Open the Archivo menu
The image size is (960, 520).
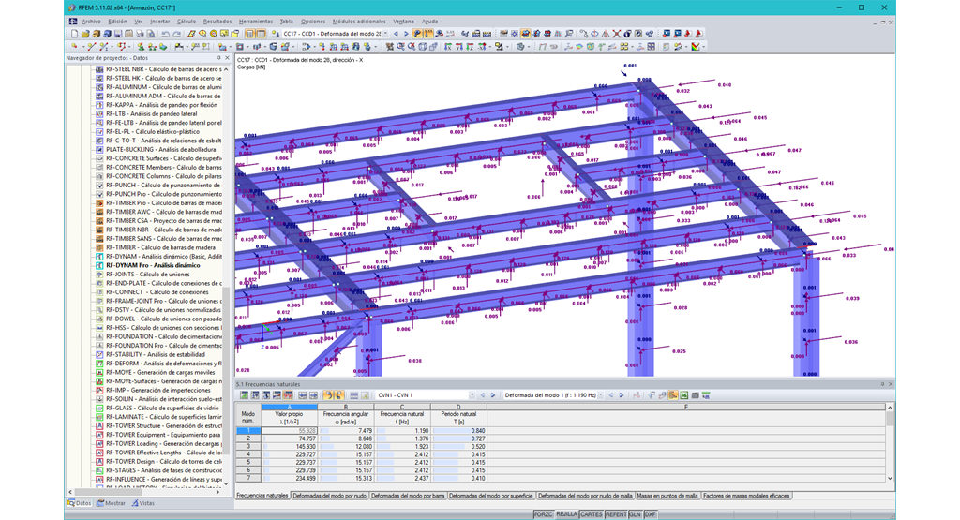coord(91,22)
